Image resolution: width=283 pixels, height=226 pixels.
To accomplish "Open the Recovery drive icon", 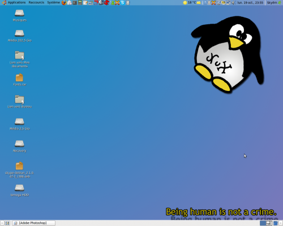I will click(x=20, y=146).
